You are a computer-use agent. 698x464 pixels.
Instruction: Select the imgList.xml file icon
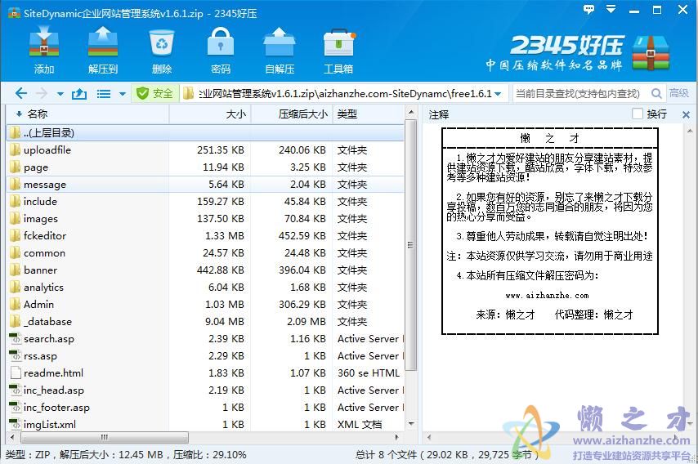16,424
